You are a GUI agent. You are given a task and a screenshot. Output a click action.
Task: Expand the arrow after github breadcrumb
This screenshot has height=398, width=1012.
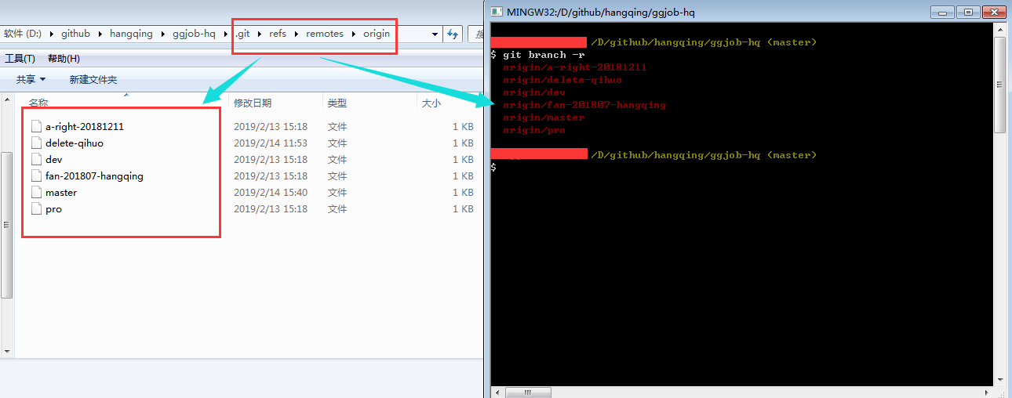pos(100,34)
